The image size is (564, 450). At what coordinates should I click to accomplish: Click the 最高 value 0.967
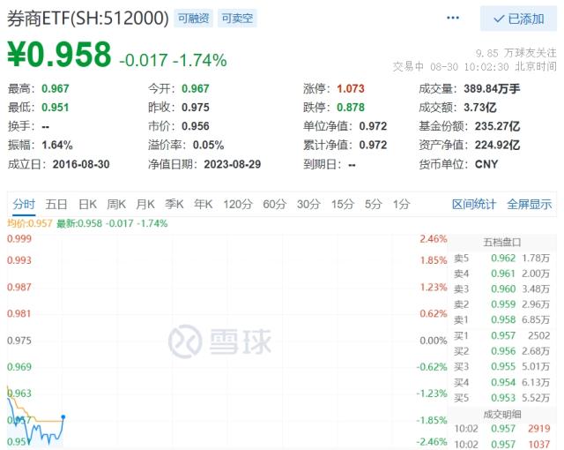pos(55,88)
